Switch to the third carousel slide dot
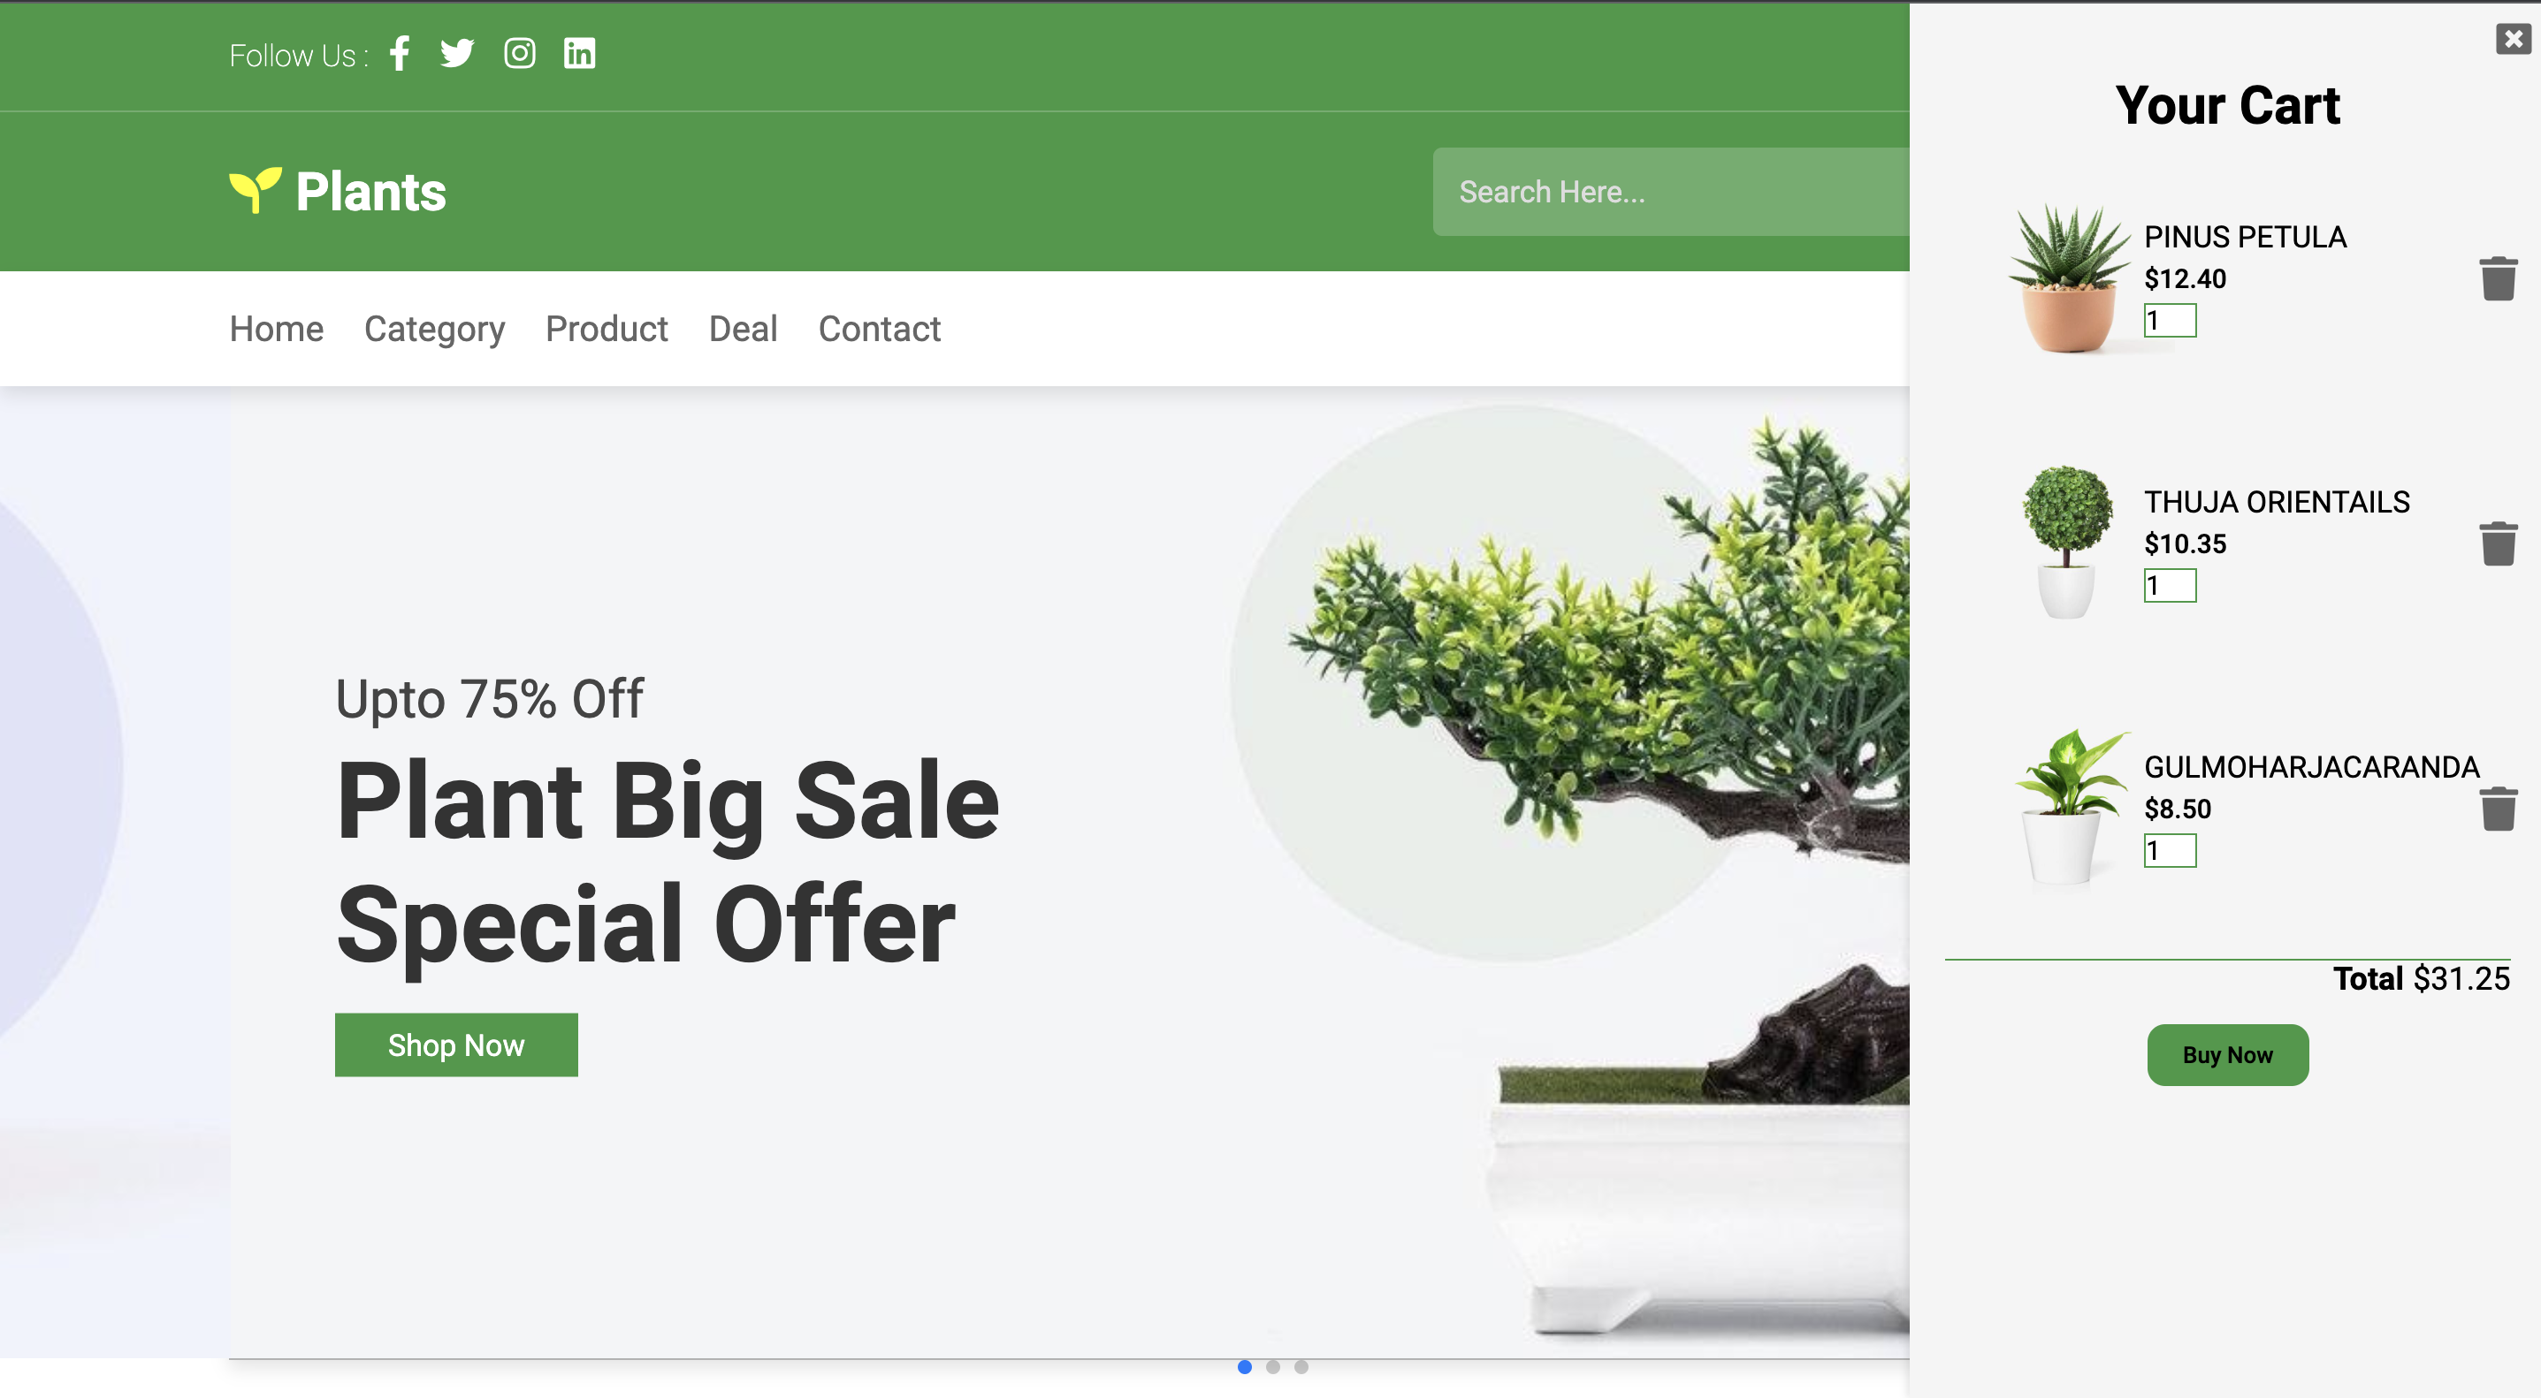 pyautogui.click(x=1301, y=1366)
